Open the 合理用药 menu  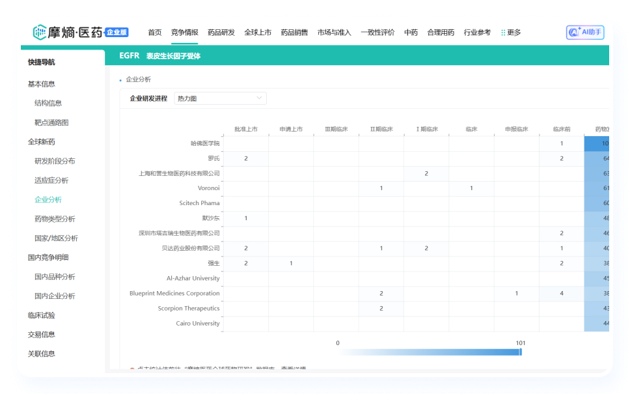(441, 33)
